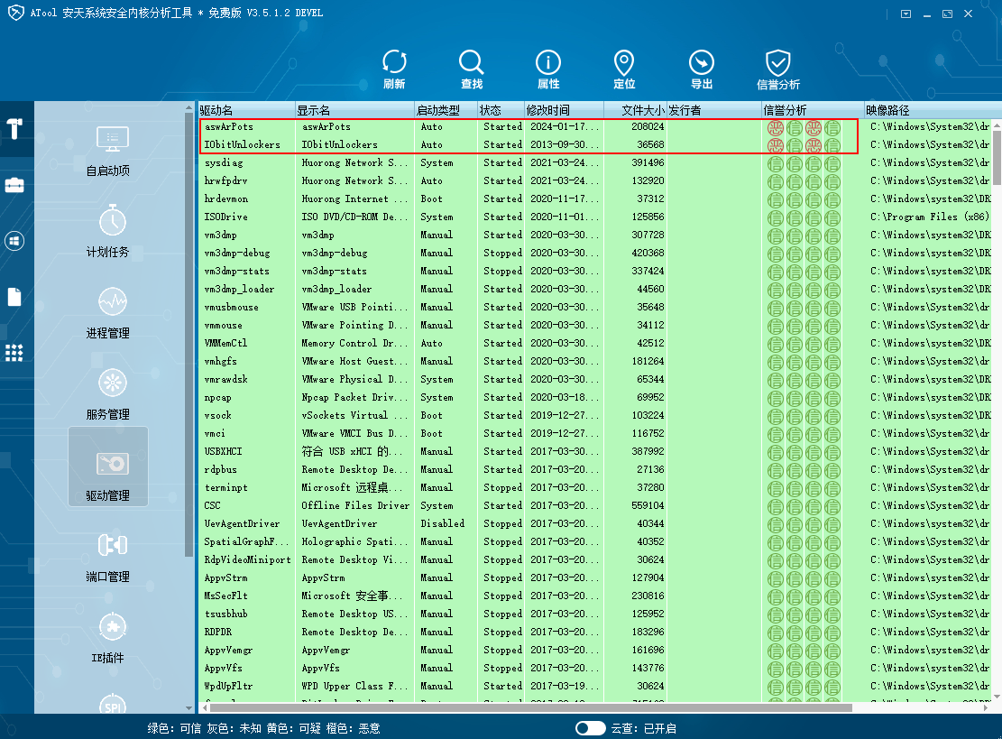Open the partly visible SPI section icon
Screen dimensions: 1002x739
pos(113,704)
